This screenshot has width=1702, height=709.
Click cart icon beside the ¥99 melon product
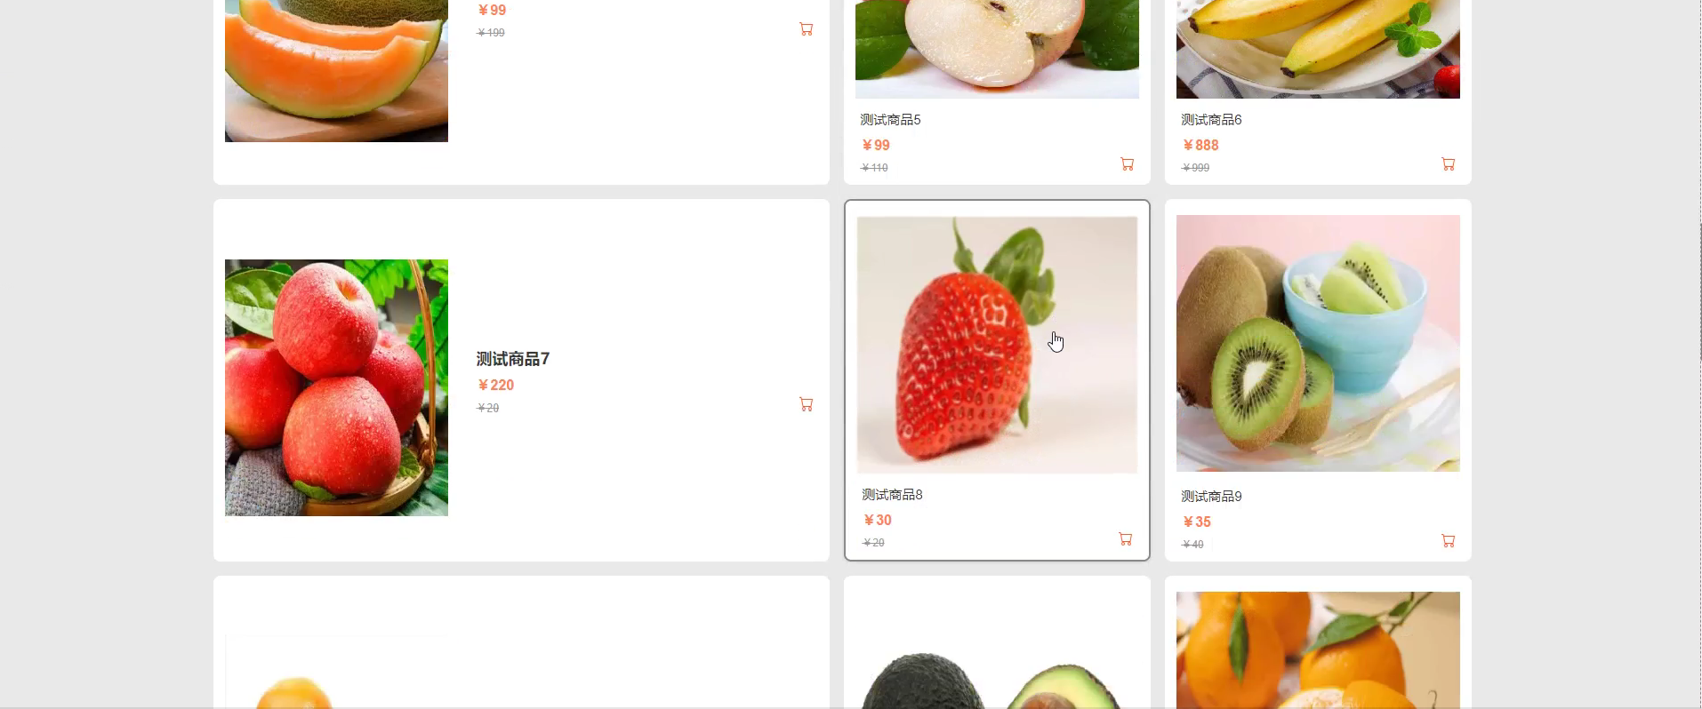[x=807, y=29]
